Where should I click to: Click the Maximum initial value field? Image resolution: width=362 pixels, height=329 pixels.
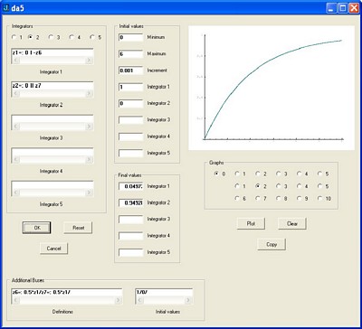(x=130, y=54)
